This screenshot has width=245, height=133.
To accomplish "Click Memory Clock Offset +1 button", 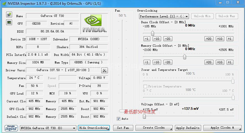I will pos(230,62).
